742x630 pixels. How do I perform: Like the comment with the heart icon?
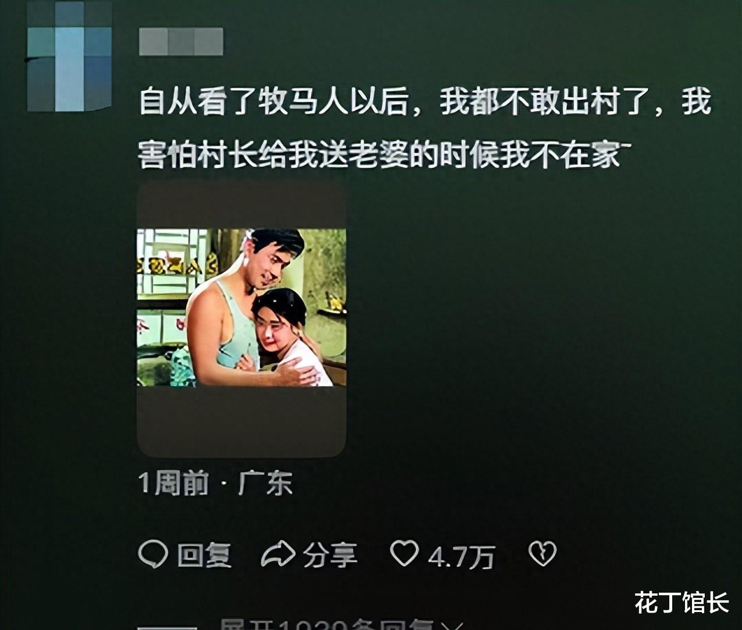point(404,553)
